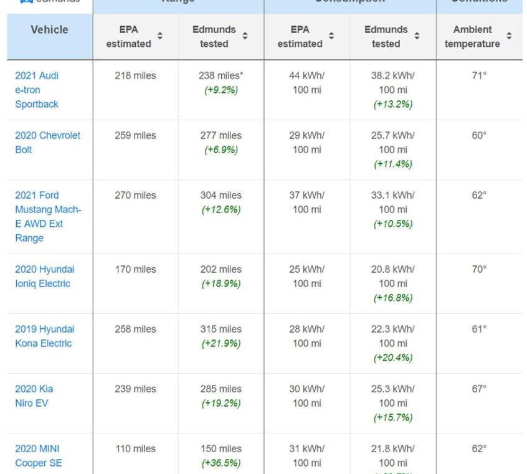Sort by Edmunds tested range arrows

[x=245, y=36]
